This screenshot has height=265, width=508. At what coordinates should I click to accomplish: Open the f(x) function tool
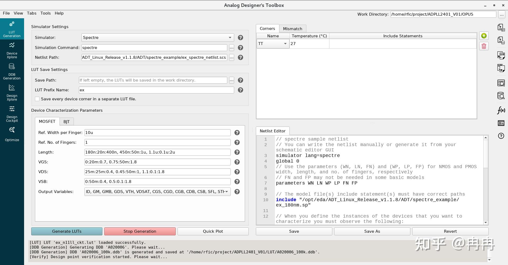(501, 110)
